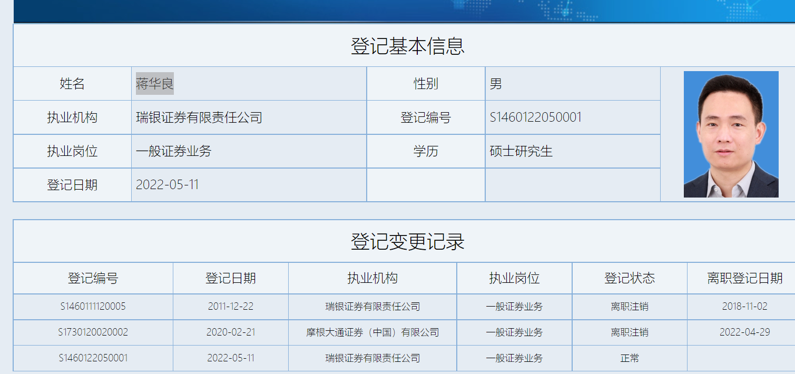Screen dimensions: 795x374
Task: Click 执业机构 column header in change records
Action: coord(372,278)
